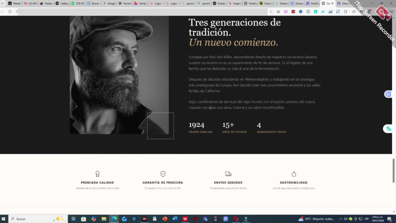Click paragraph starting 'Aquí, combinamos las técnicas'
The width and height of the screenshot is (396, 223).
252,105
